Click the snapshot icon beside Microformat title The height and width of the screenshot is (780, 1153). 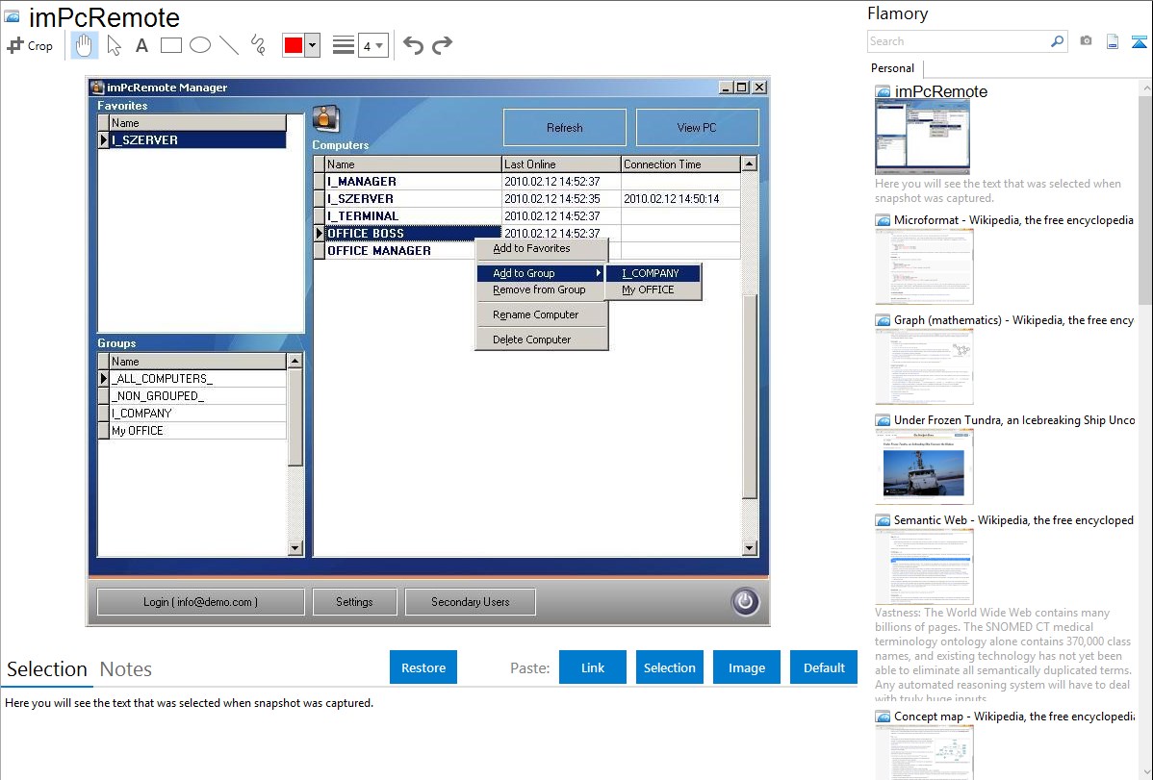tap(883, 220)
